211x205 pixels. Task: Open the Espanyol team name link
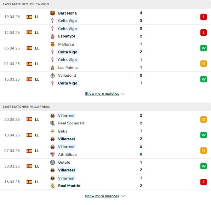click(67, 36)
